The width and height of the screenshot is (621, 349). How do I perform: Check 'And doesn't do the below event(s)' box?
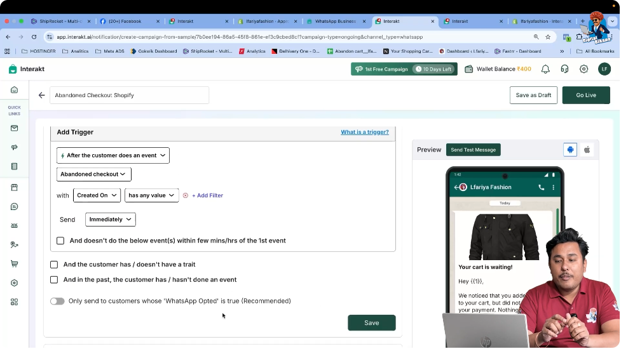pyautogui.click(x=60, y=240)
